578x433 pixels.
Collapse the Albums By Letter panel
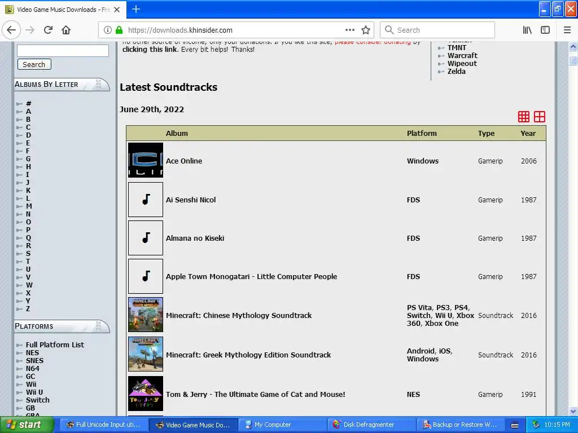pyautogui.click(x=98, y=85)
